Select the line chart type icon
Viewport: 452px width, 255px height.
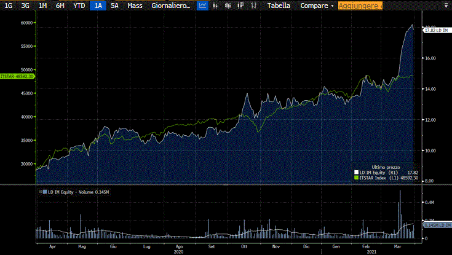tap(203, 6)
